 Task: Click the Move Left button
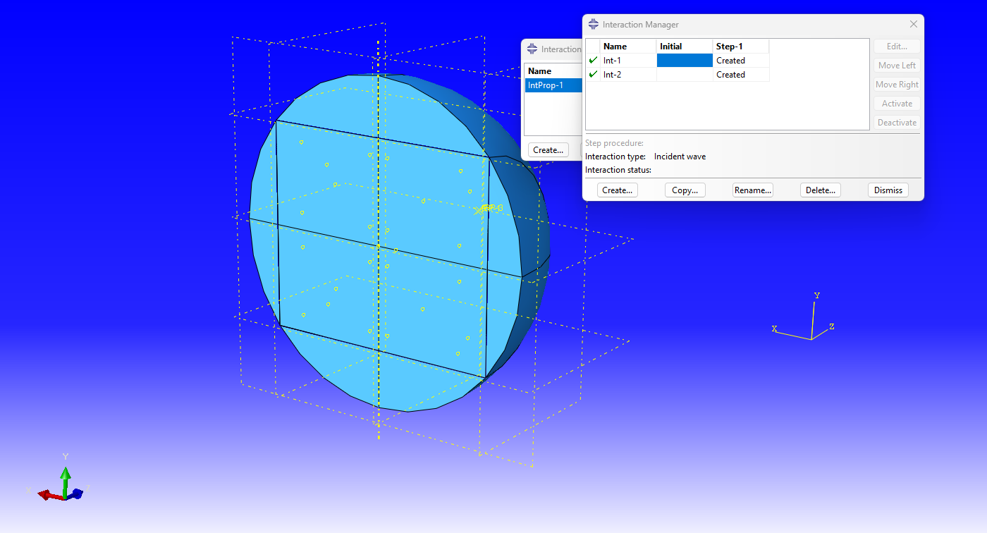[x=897, y=66]
